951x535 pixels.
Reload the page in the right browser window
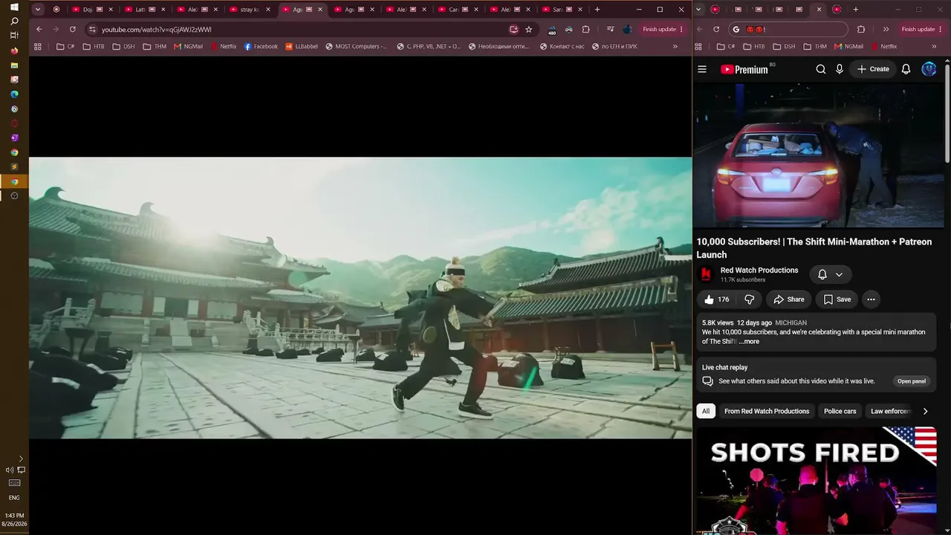(x=716, y=29)
